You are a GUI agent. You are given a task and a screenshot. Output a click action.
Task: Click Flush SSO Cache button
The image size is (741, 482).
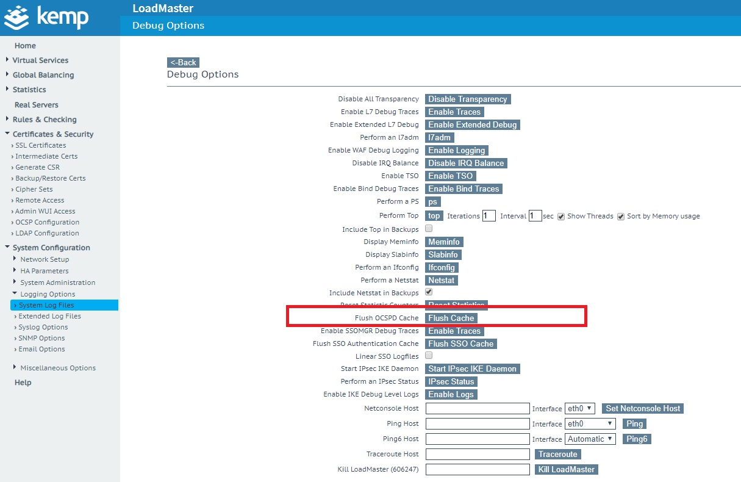pos(461,344)
